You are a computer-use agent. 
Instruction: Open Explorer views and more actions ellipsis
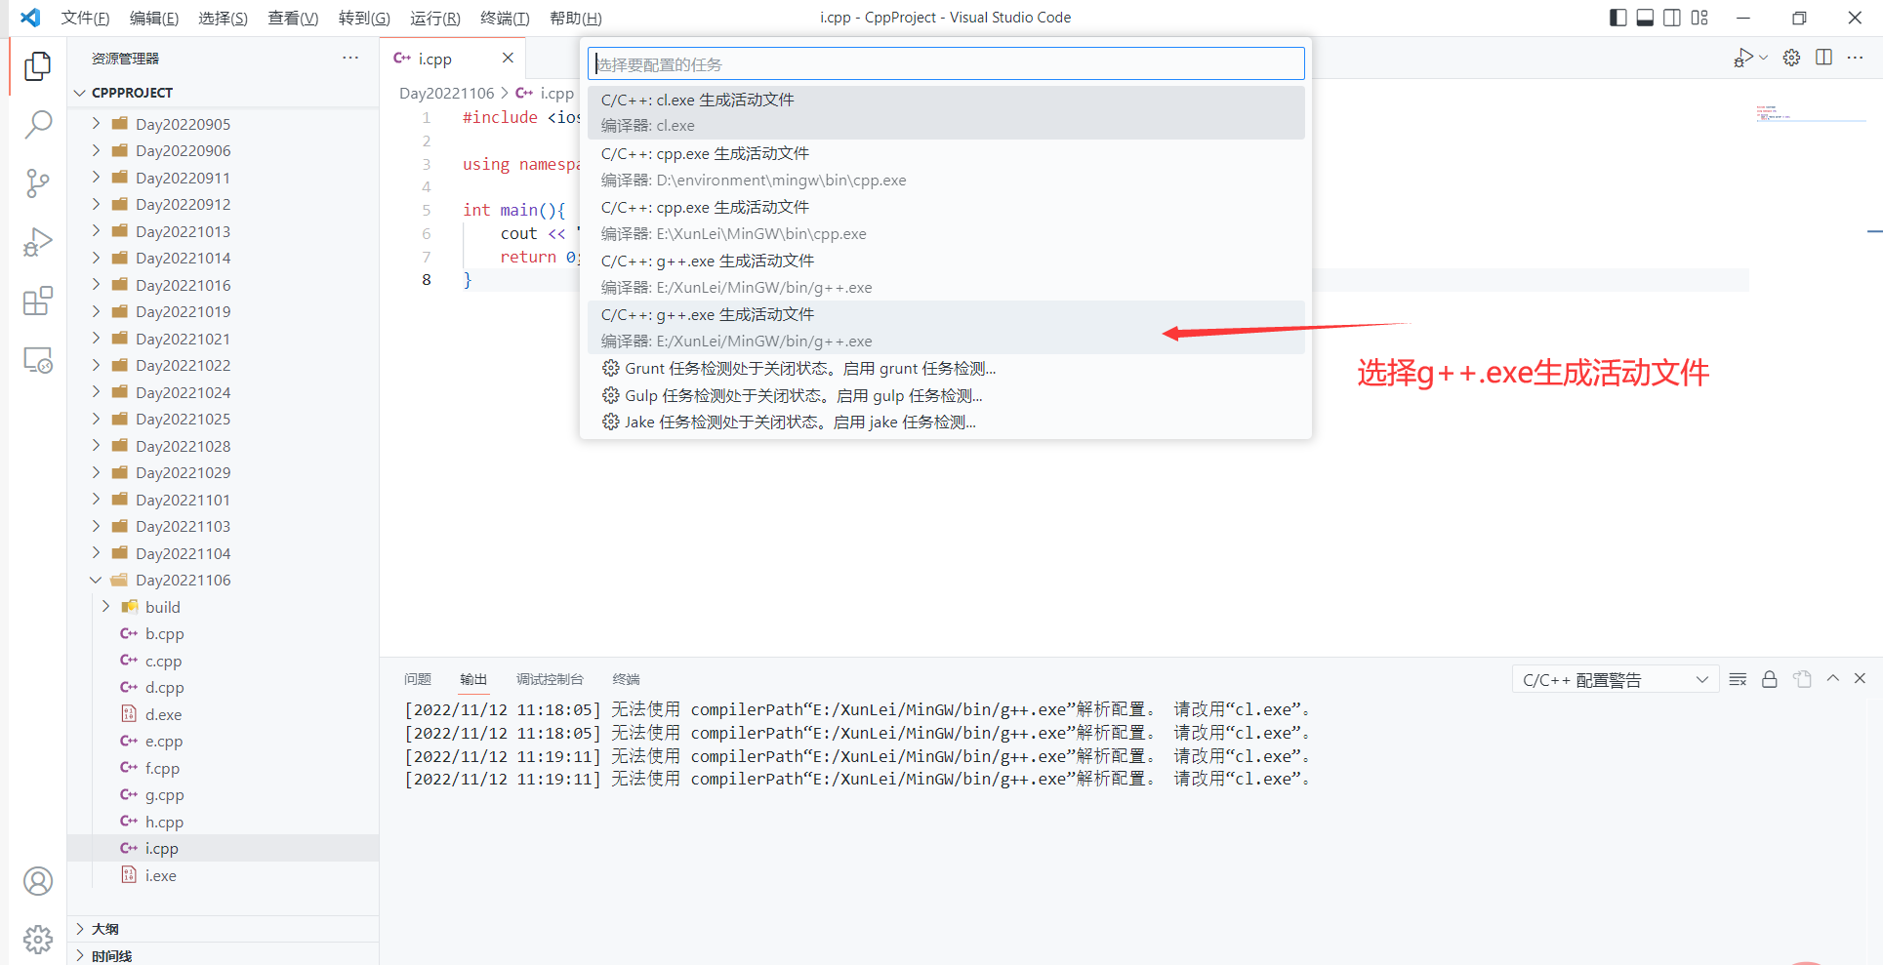(350, 59)
